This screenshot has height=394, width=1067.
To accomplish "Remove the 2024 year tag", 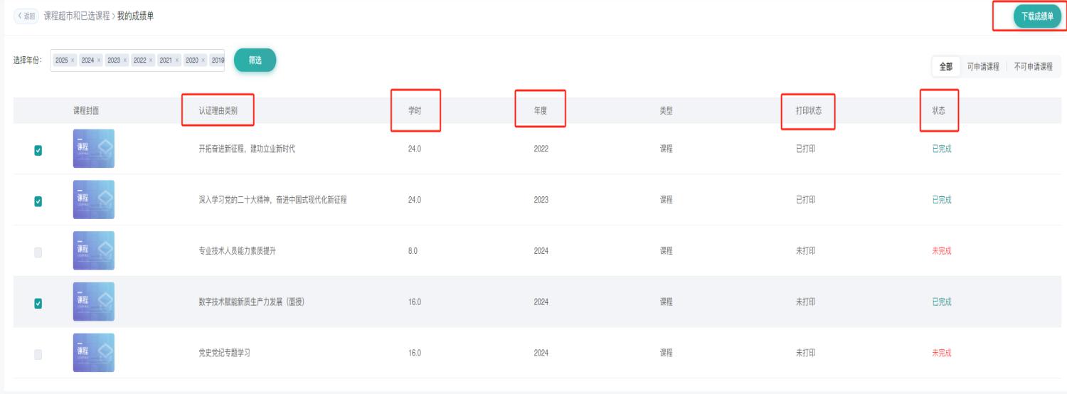I will (99, 61).
